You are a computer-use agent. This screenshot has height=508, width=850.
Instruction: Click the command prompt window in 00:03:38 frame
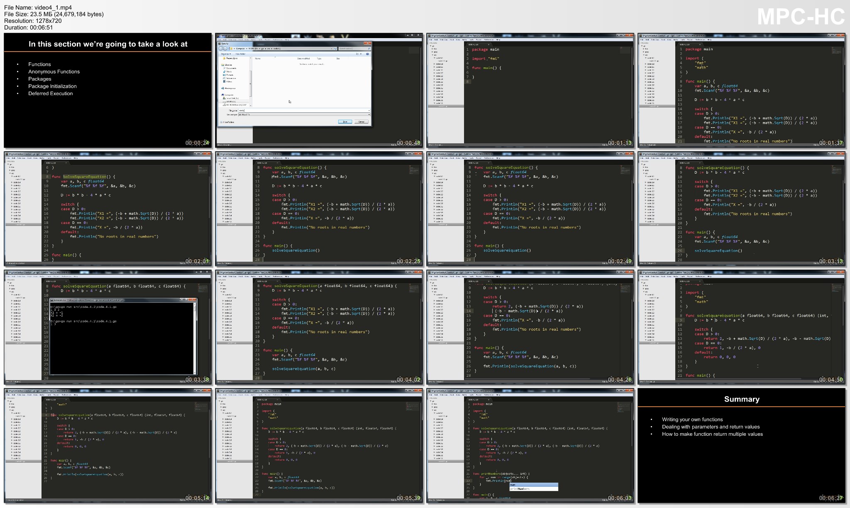(123, 336)
